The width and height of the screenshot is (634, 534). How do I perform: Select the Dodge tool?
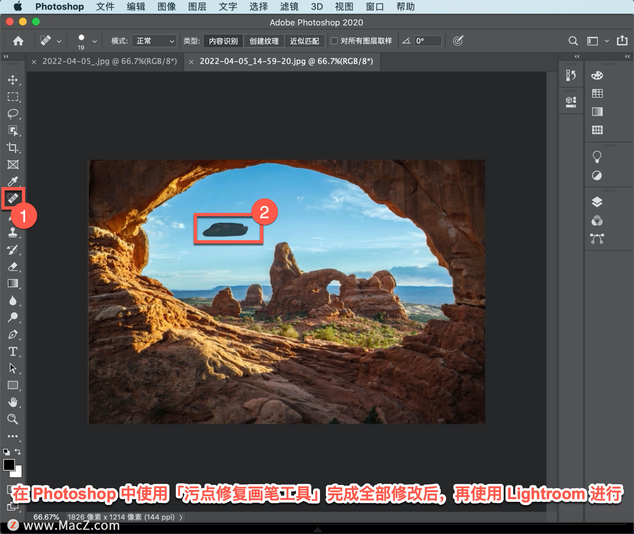click(13, 317)
